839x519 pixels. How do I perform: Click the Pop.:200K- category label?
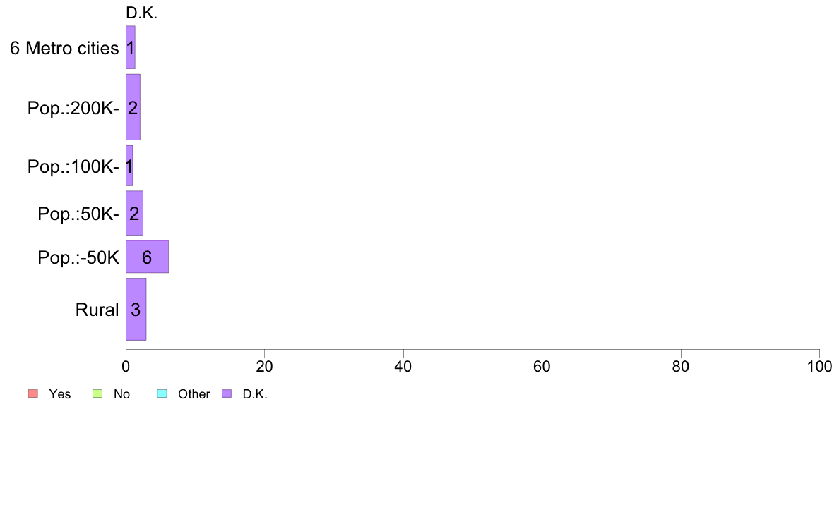pos(73,109)
